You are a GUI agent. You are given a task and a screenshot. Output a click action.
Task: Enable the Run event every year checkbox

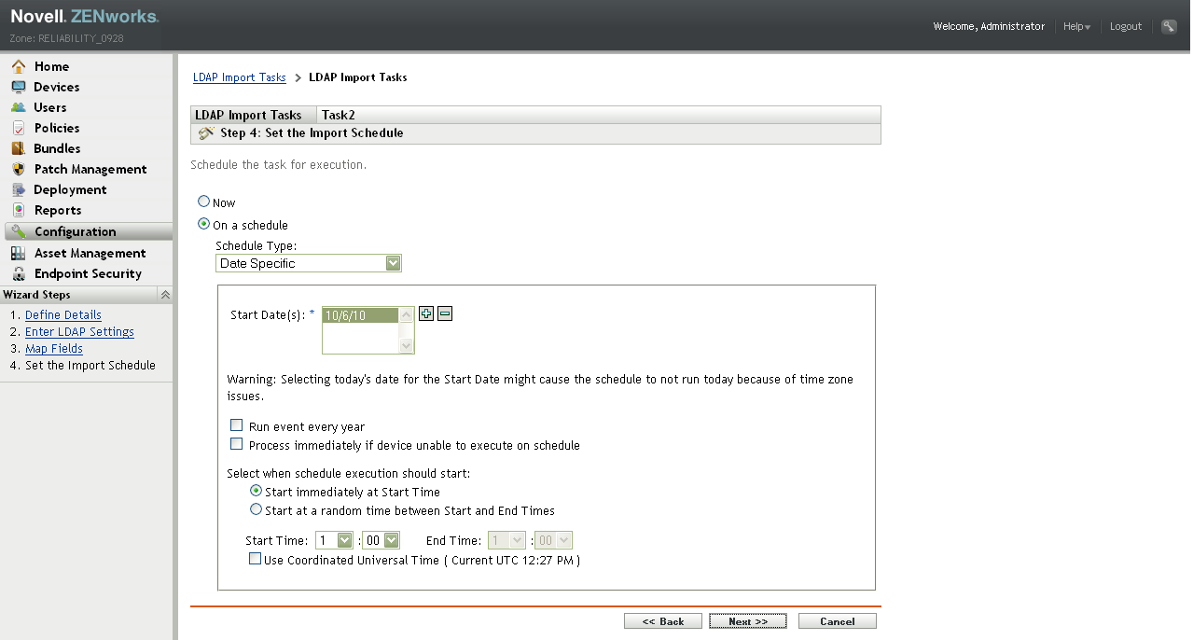pyautogui.click(x=237, y=424)
